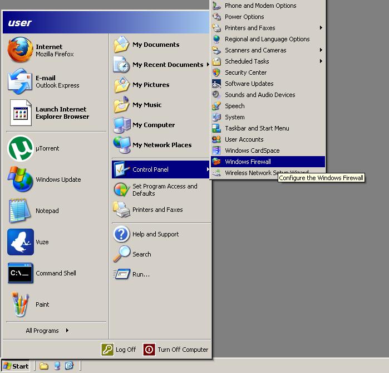Click the My Computer icon
This screenshot has height=373, width=389.
coord(121,125)
